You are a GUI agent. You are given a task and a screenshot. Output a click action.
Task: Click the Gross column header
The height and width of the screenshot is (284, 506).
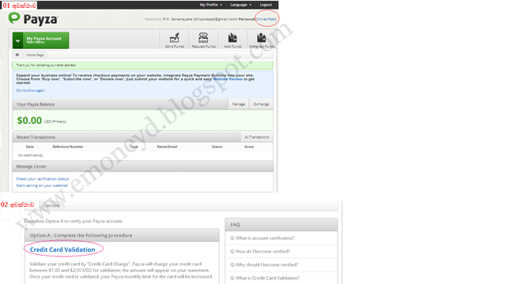[x=249, y=147]
